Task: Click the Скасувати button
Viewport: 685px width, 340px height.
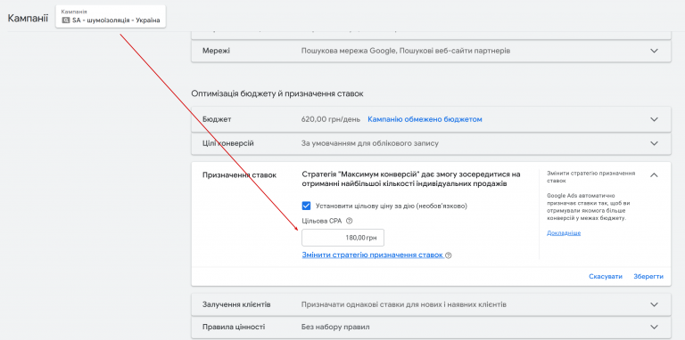Action: [x=606, y=276]
